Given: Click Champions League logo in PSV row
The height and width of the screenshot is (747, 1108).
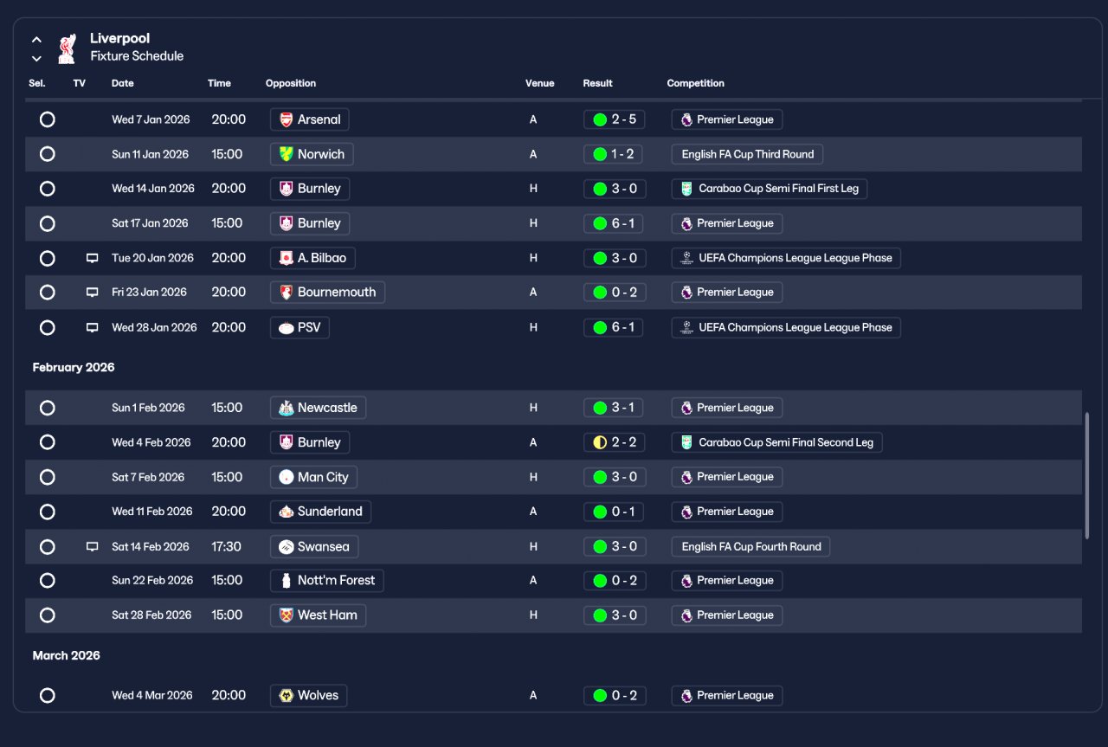Looking at the screenshot, I should pyautogui.click(x=686, y=328).
